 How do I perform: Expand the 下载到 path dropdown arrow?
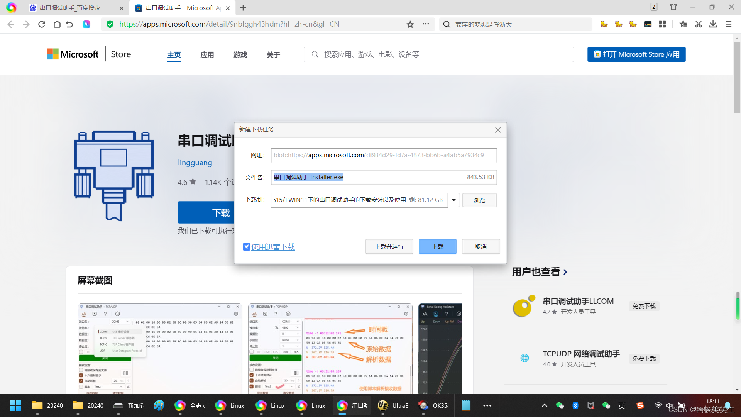(x=454, y=200)
